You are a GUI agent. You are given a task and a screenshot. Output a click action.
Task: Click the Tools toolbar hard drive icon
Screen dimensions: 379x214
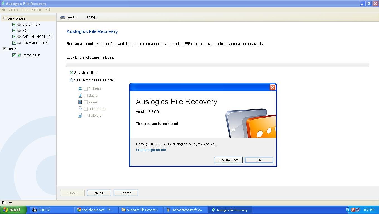pyautogui.click(x=63, y=17)
